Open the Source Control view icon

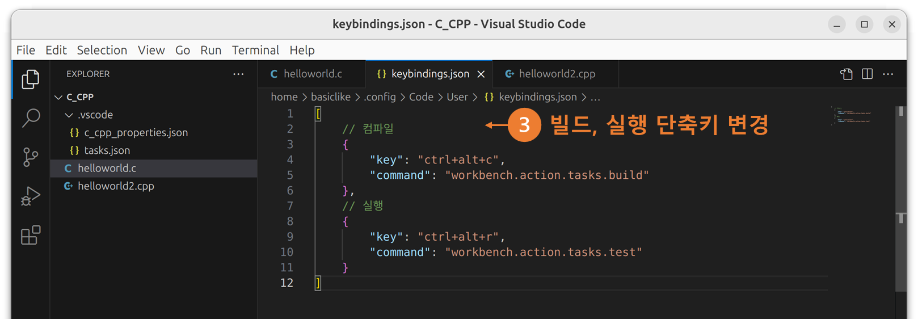point(31,157)
